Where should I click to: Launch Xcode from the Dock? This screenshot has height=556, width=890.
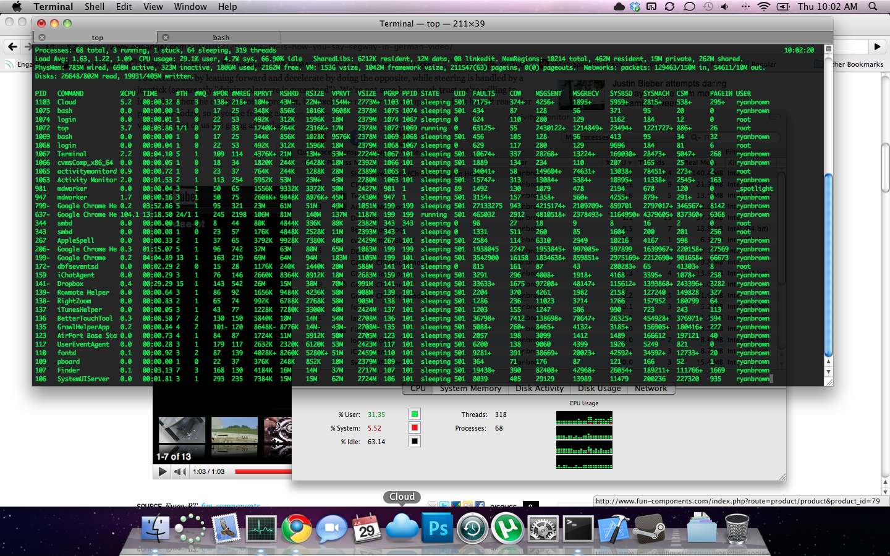coord(613,529)
